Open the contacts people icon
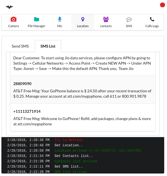Screen dimensions: 167x176 [x=106, y=19]
